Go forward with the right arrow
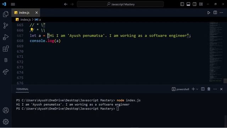Image resolution: width=227 pixels, height=128 pixels. tap(72, 4)
